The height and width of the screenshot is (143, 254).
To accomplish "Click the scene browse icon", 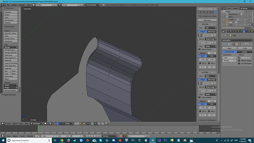I will pos(60,5).
